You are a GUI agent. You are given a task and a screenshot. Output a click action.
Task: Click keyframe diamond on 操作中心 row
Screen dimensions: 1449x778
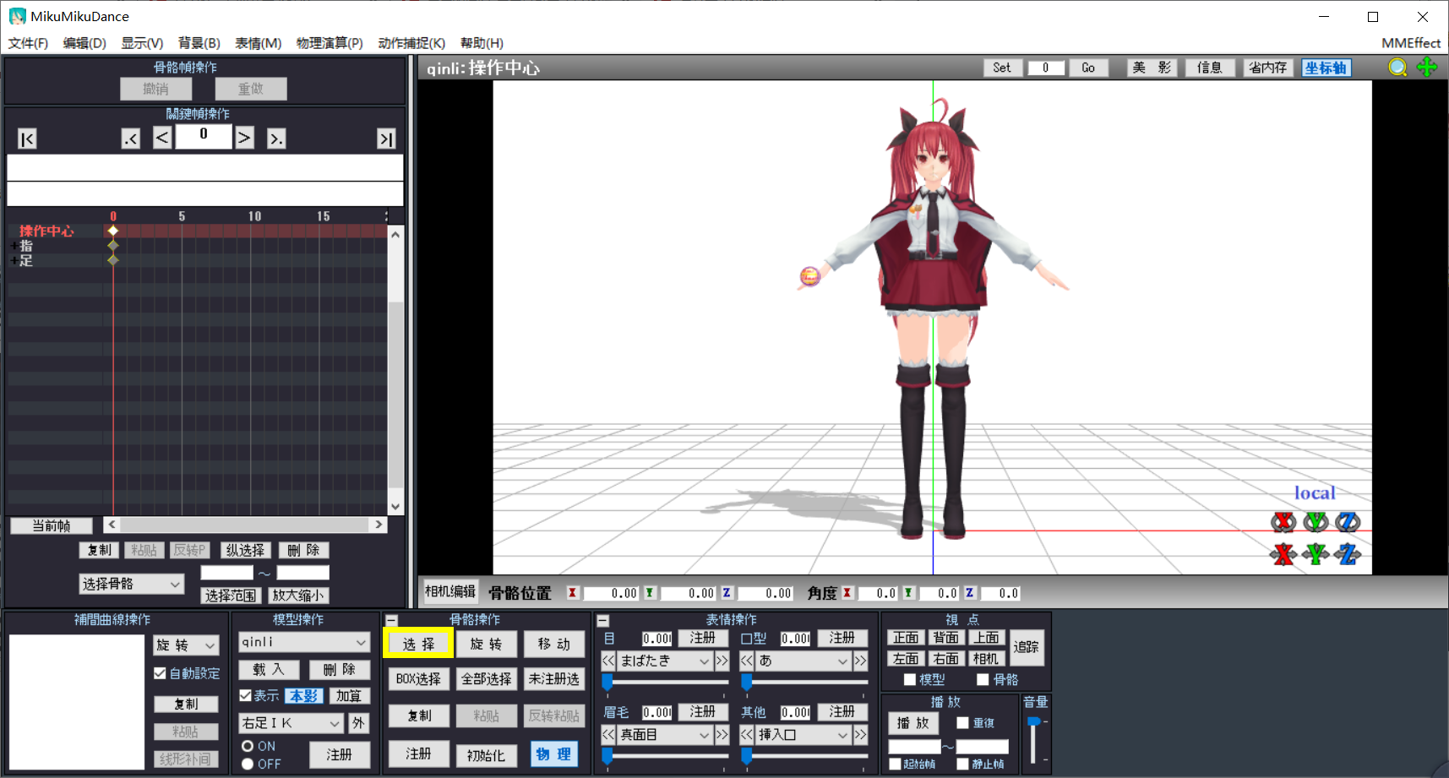[113, 231]
